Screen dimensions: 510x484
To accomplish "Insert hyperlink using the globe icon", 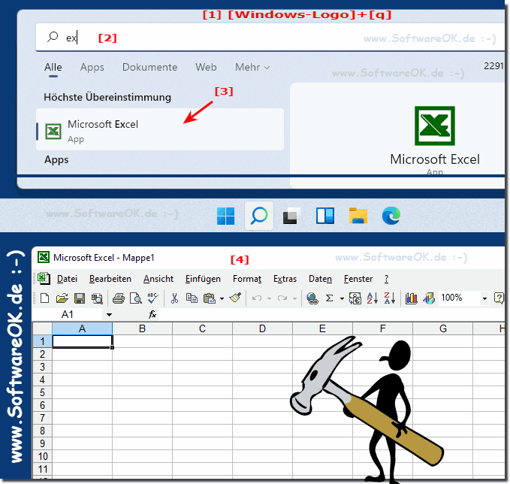I will click(312, 298).
